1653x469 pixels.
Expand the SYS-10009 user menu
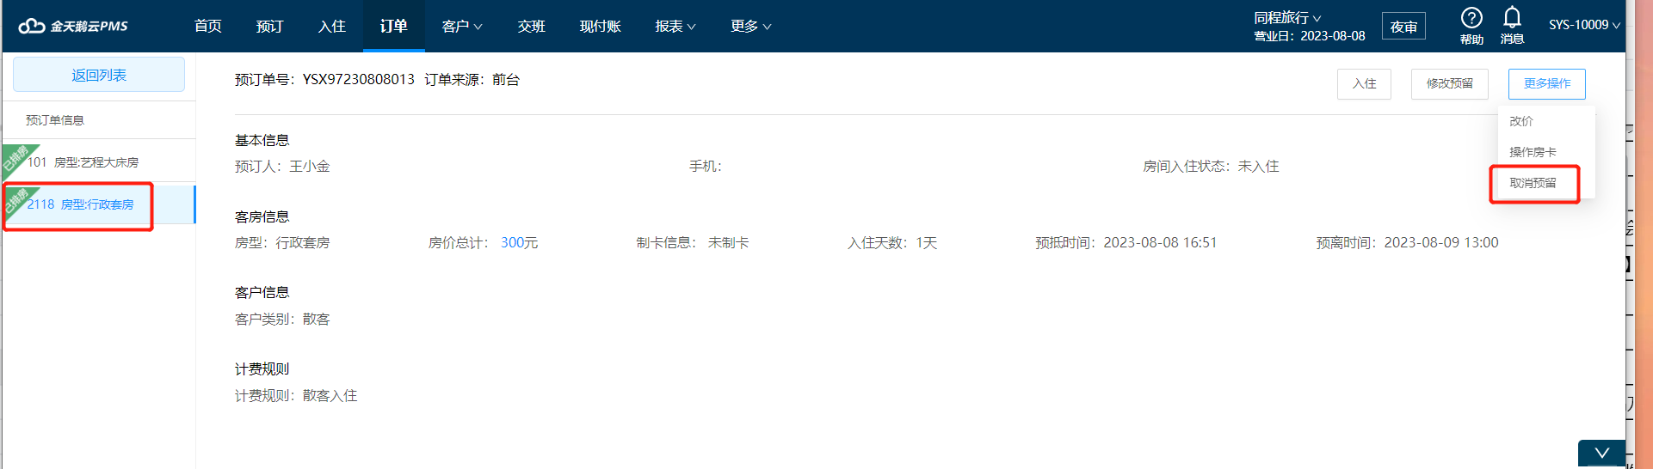click(1584, 25)
